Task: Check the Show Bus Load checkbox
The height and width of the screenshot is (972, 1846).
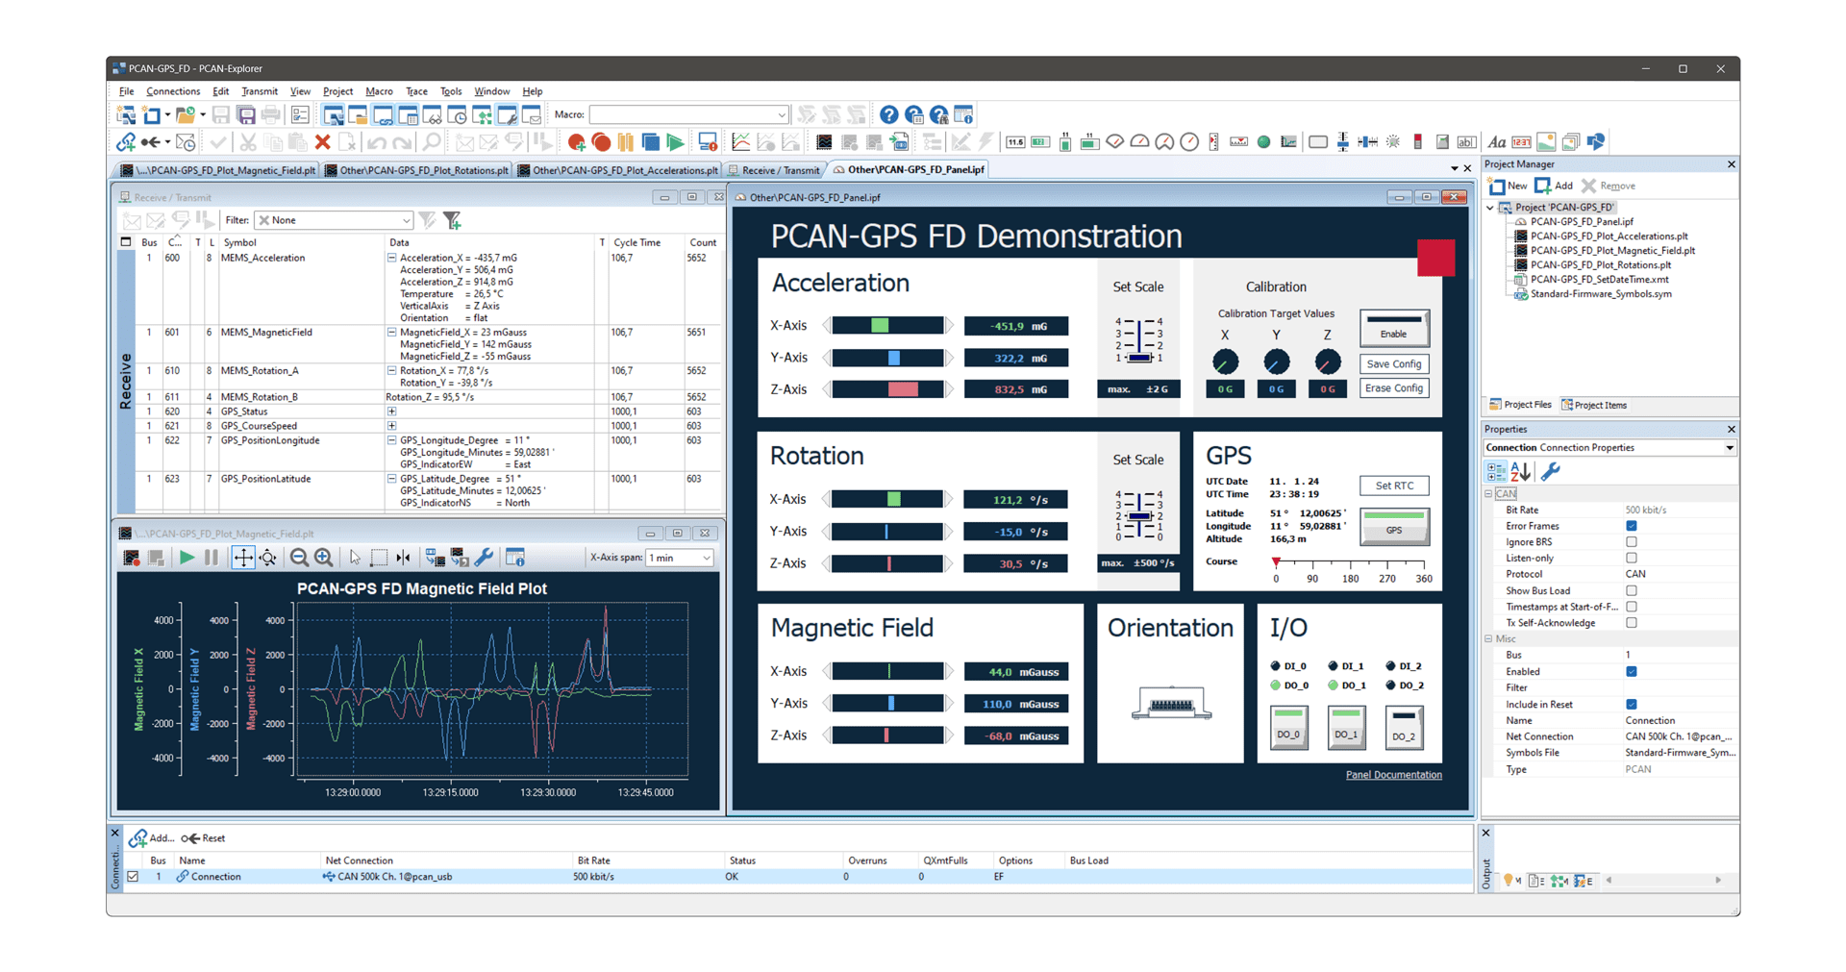Action: click(1632, 590)
